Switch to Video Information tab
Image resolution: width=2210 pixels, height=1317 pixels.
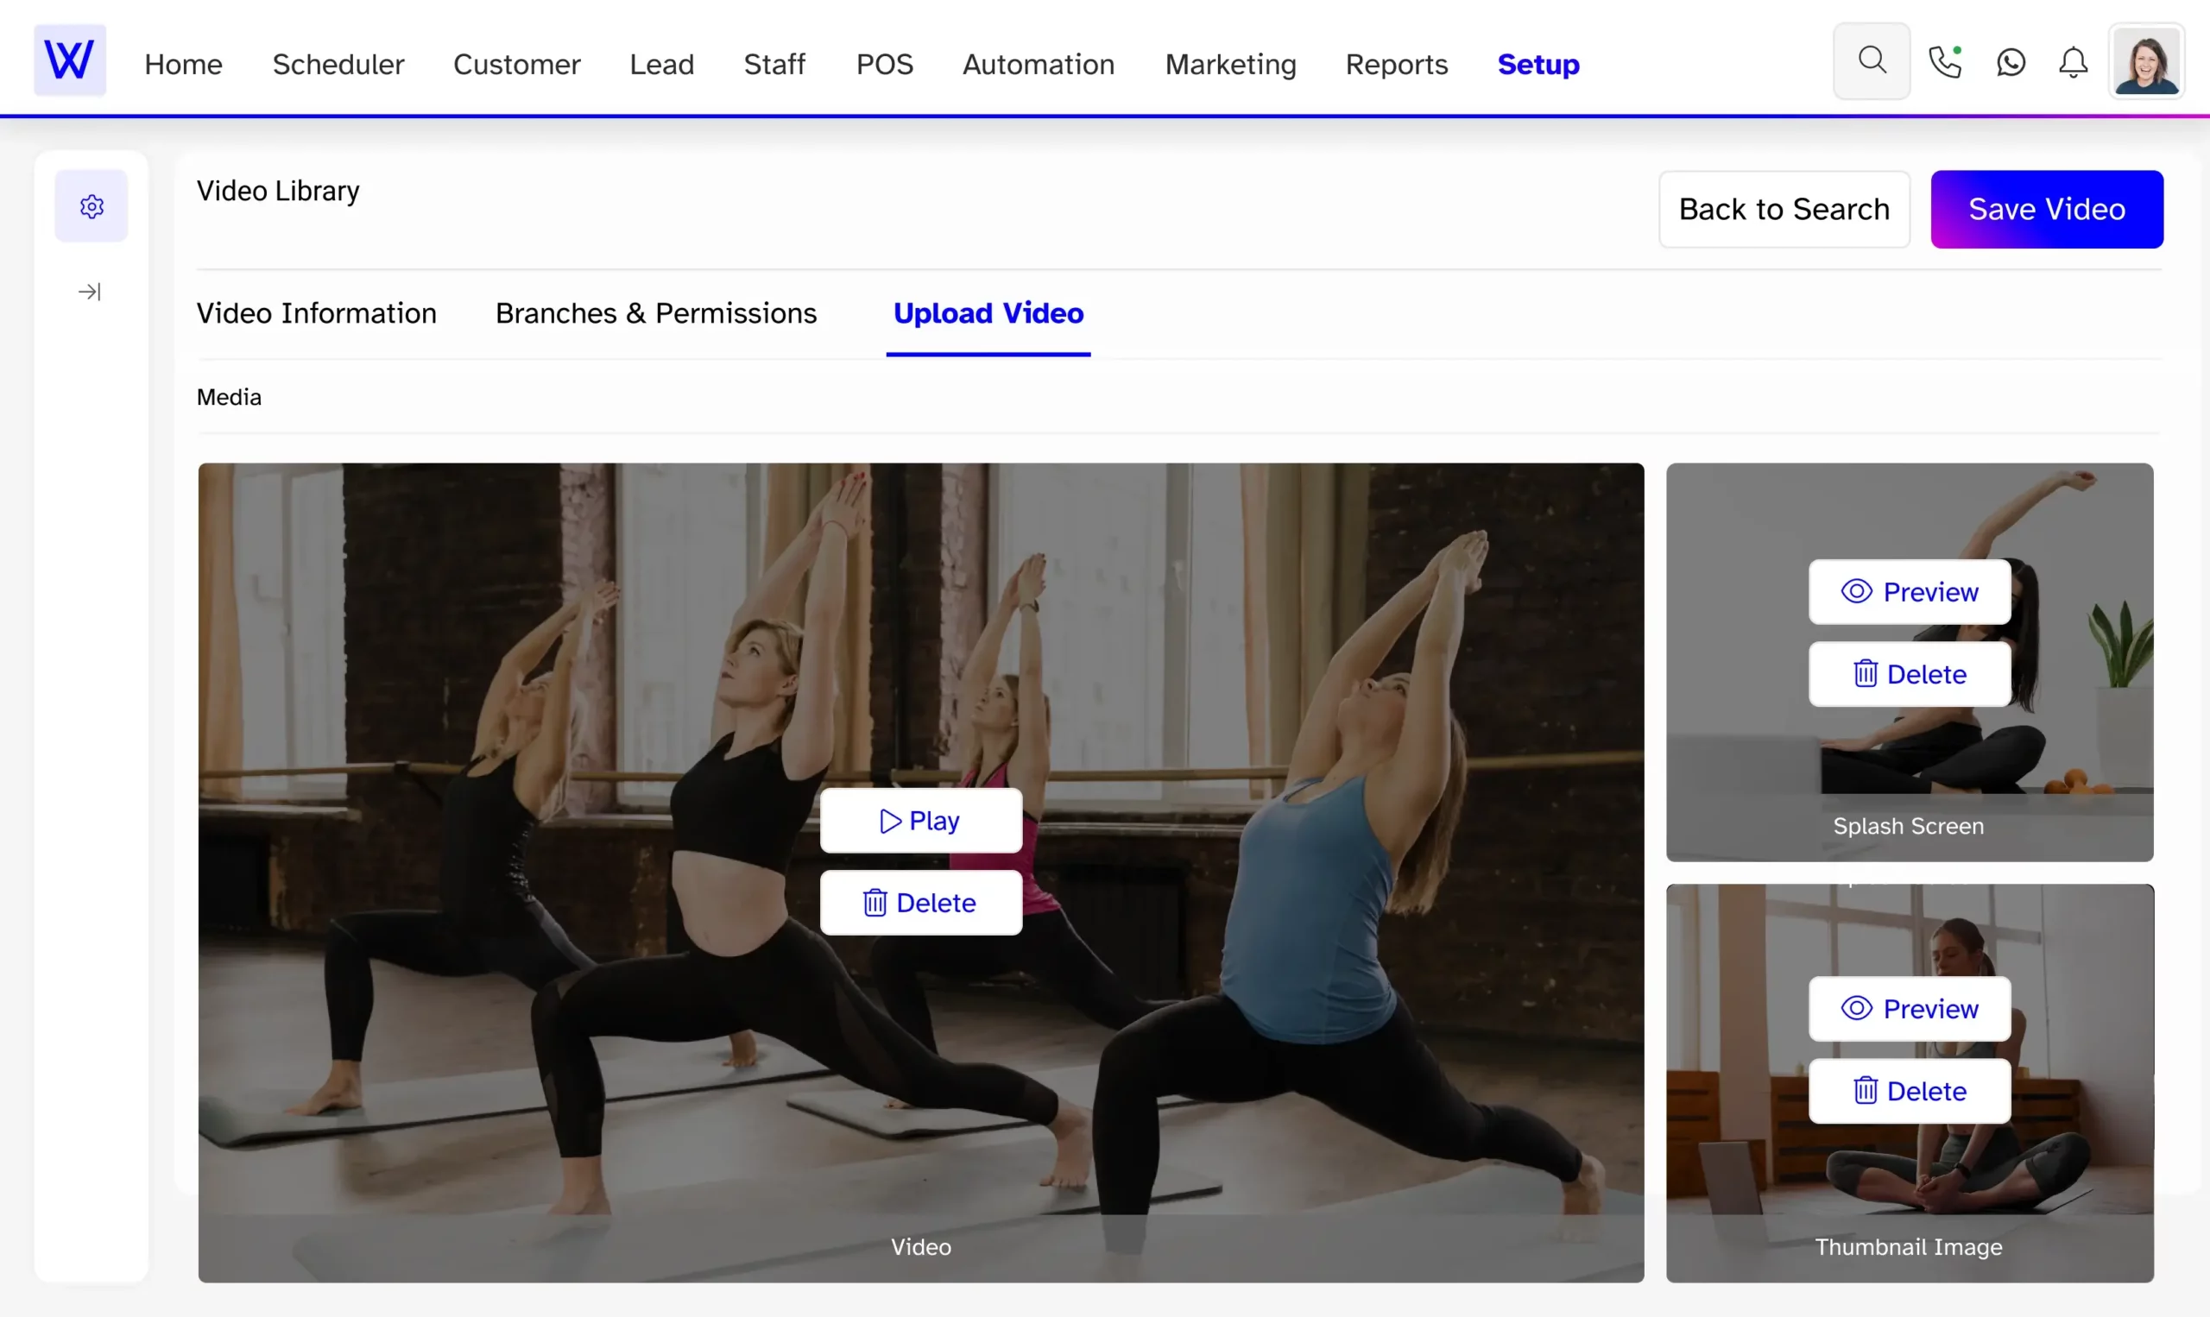[x=315, y=312]
